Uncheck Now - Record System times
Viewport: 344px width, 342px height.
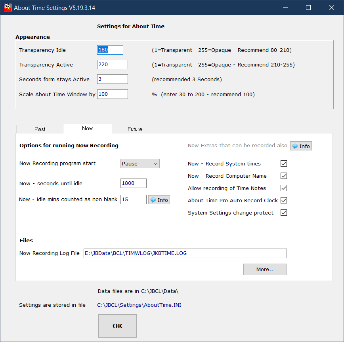tap(284, 163)
